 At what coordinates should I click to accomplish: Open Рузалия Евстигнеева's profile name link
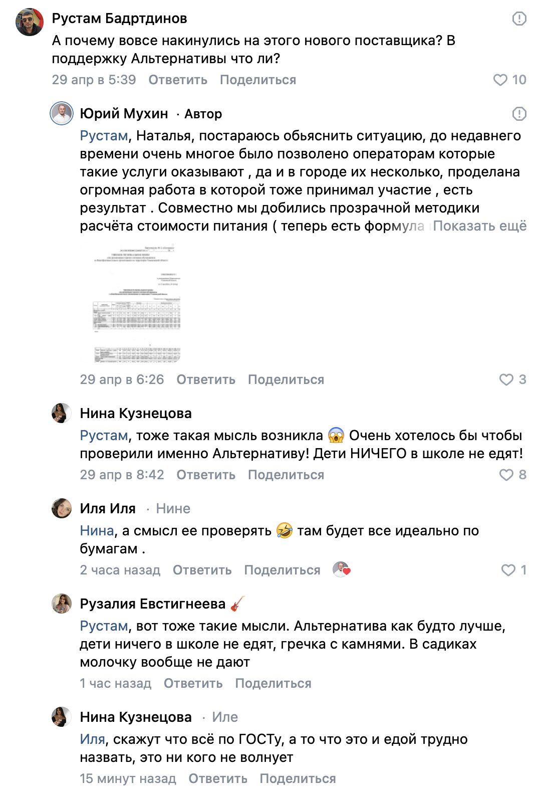[x=153, y=604]
